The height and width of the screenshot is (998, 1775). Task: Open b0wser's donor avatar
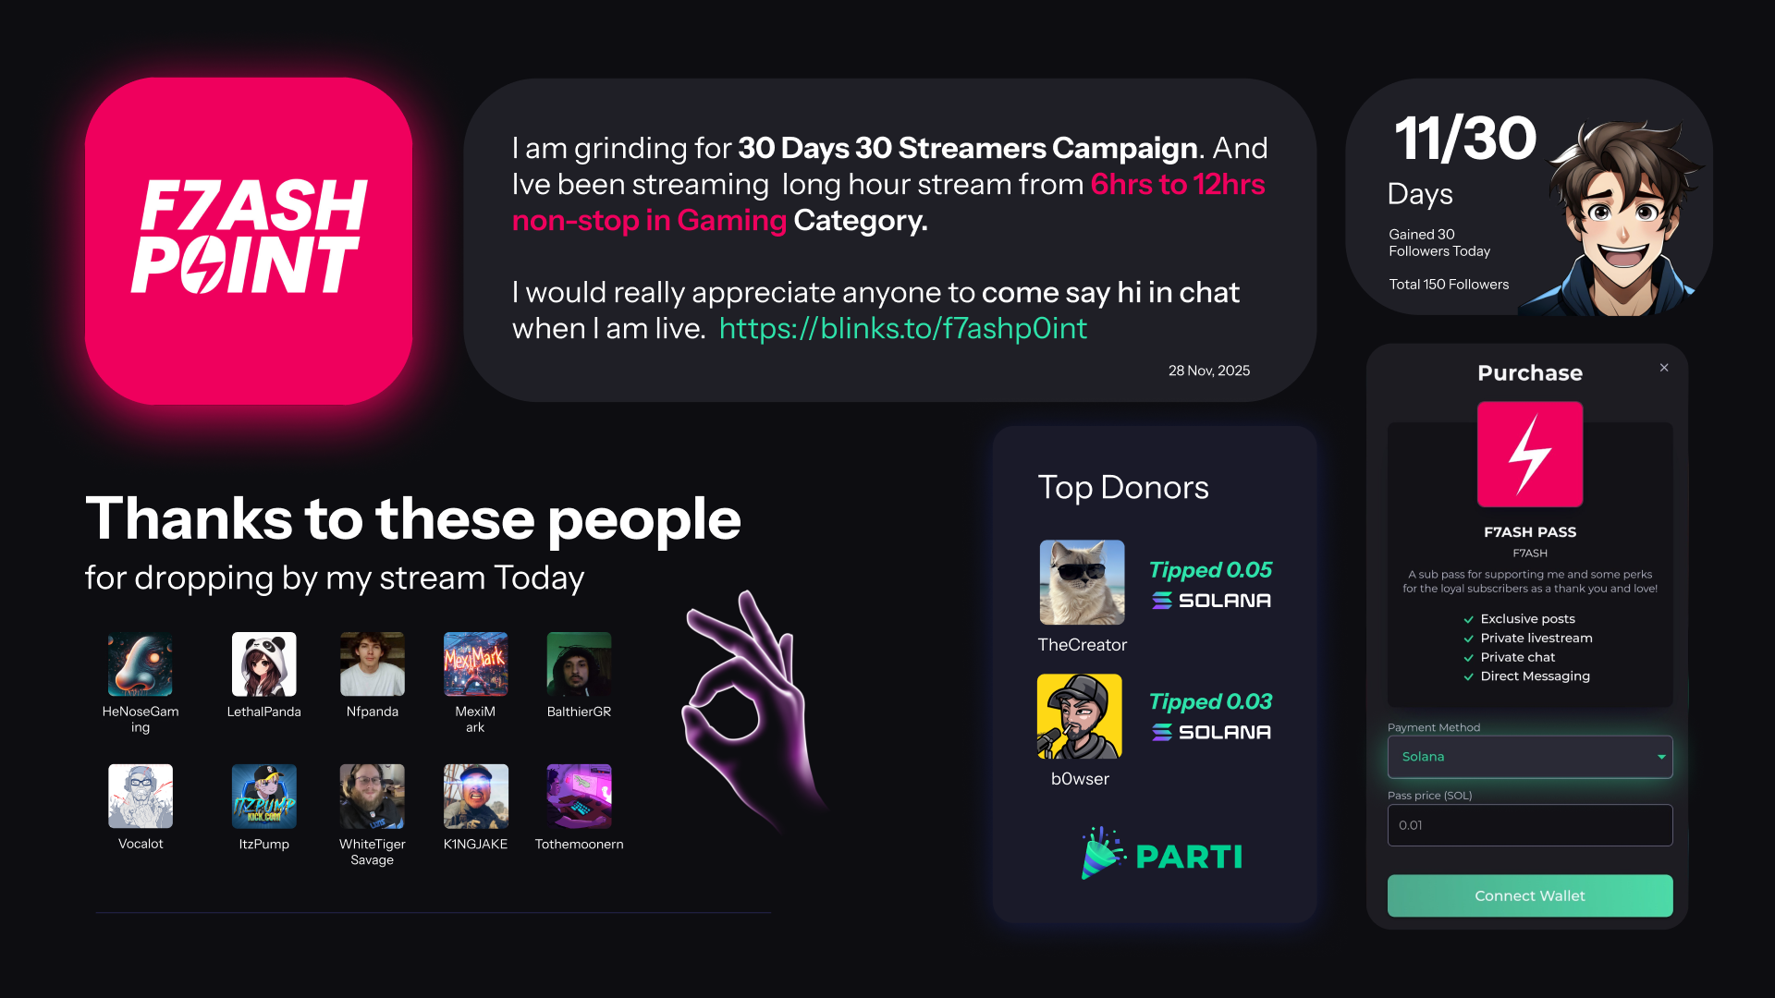click(1080, 716)
